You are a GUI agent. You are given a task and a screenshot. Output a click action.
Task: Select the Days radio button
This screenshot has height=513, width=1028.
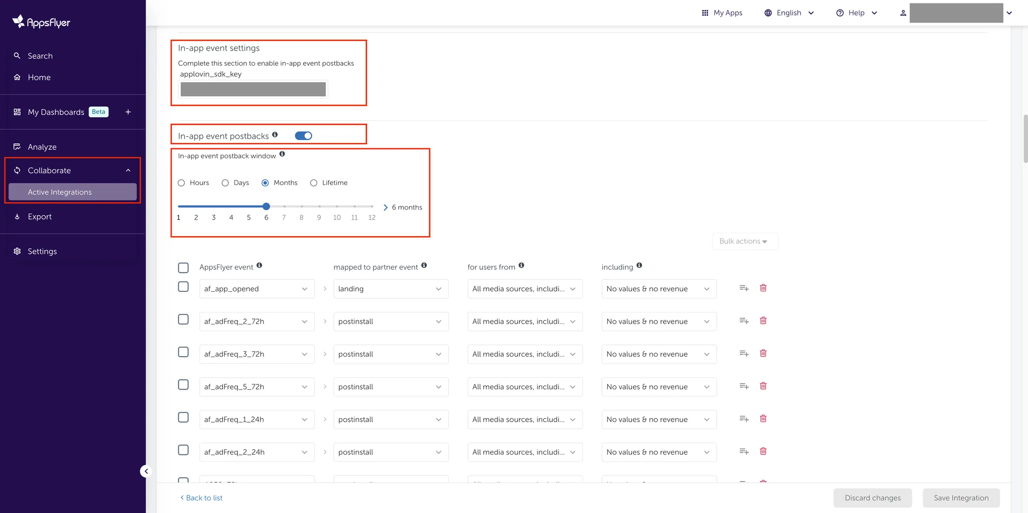coord(225,183)
